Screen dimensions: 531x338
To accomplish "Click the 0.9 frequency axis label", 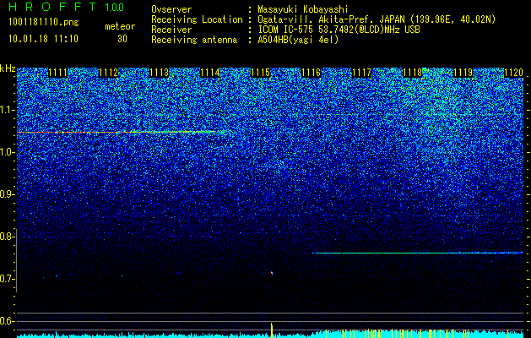I will 7,194.
